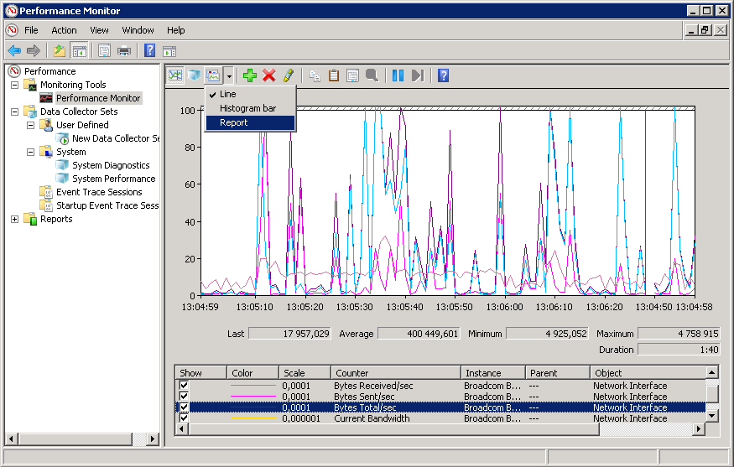Collapse the Monitoring Tools node

pyautogui.click(x=15, y=85)
